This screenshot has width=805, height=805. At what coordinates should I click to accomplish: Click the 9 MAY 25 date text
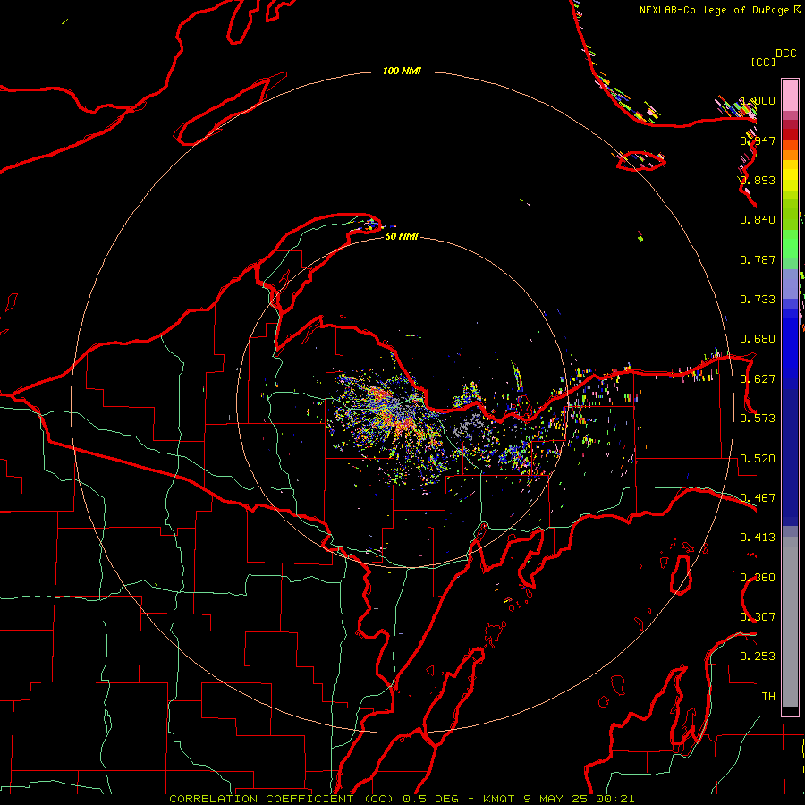[x=557, y=799]
